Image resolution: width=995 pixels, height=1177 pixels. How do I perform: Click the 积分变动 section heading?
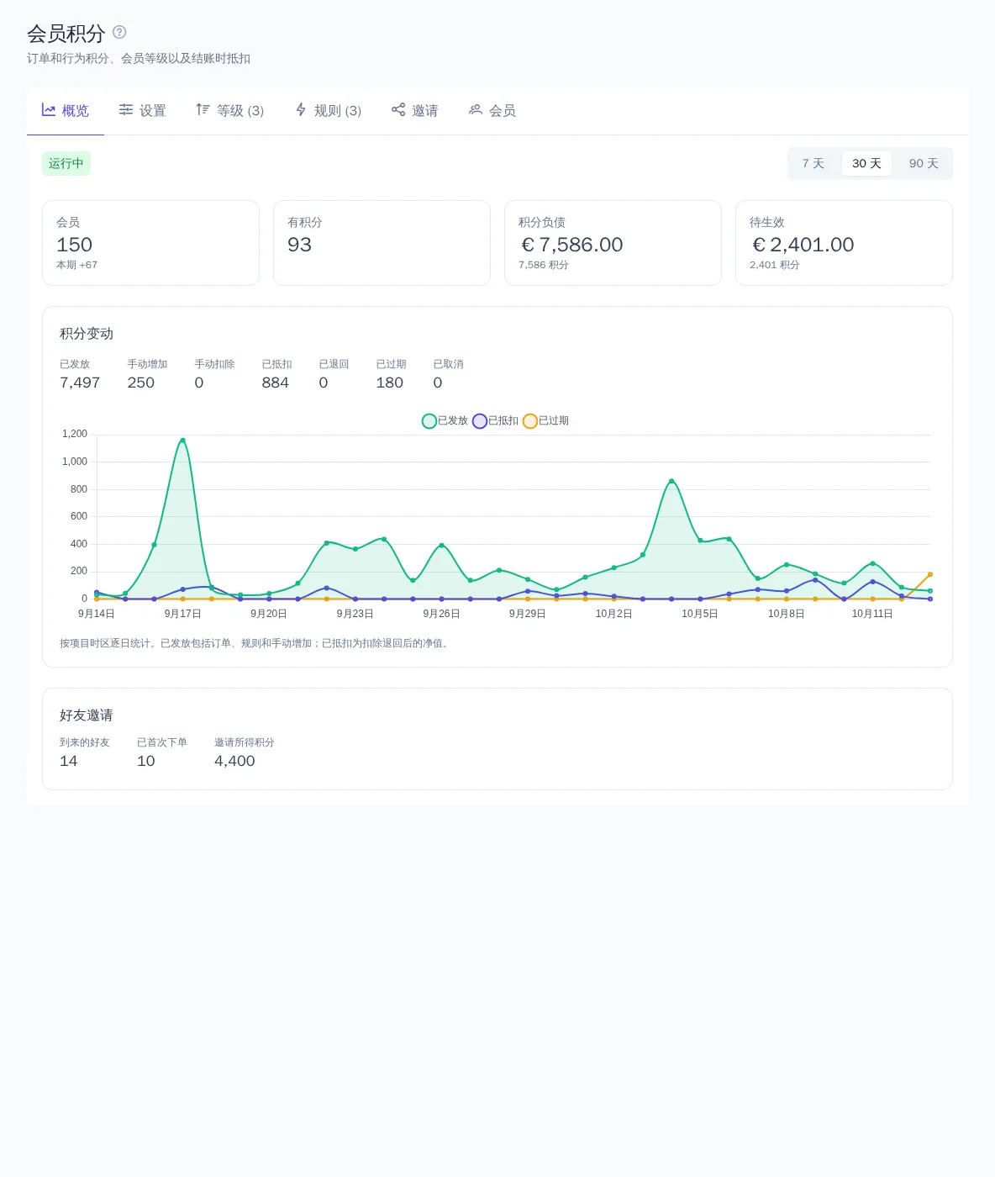click(x=87, y=334)
